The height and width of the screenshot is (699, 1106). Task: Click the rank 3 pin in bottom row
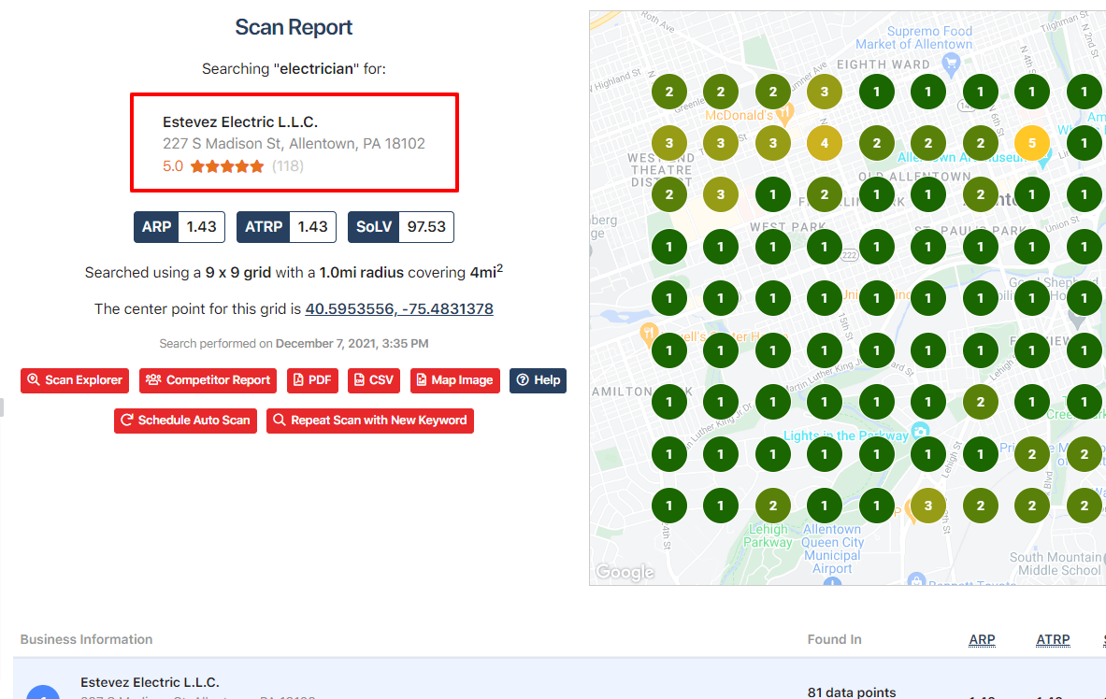[928, 506]
